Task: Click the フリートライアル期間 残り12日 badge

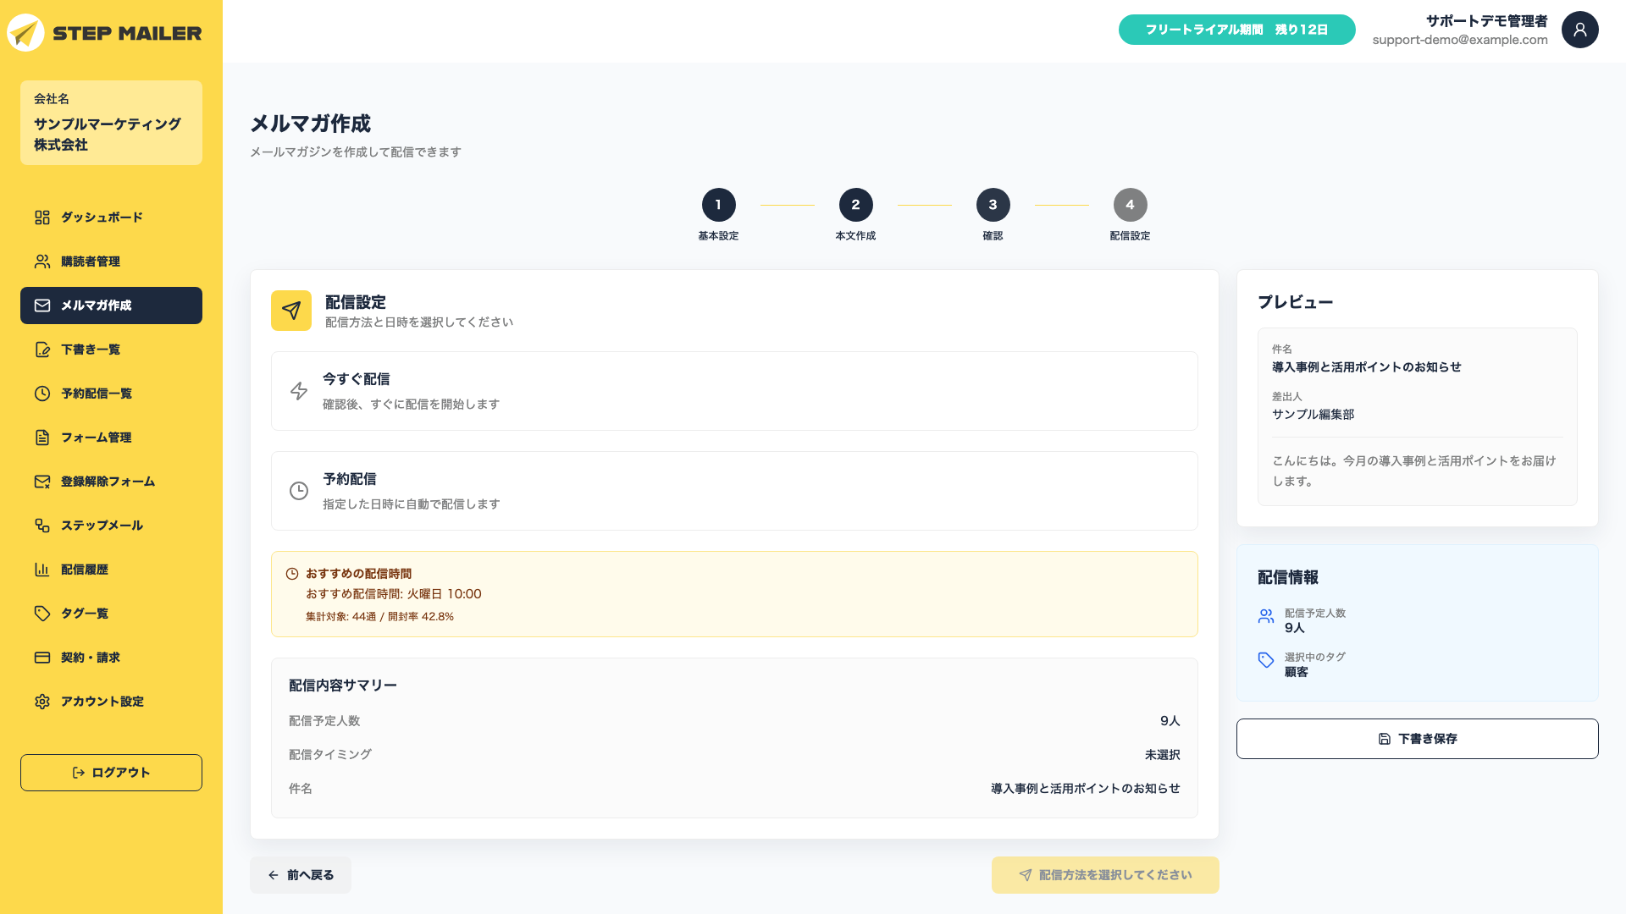Action: click(1236, 30)
